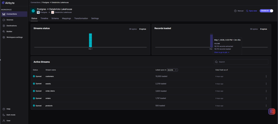This screenshot has width=278, height=124.
Task: Open the Postgres source link
Action: coord(44,12)
